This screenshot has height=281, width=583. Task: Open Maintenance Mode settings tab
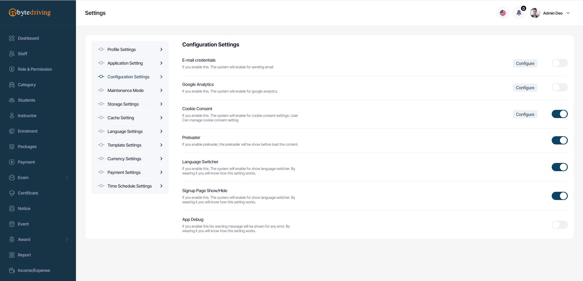tap(125, 90)
